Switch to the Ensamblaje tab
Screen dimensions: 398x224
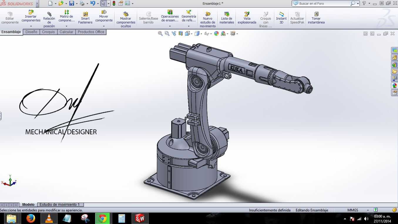[x=11, y=32]
